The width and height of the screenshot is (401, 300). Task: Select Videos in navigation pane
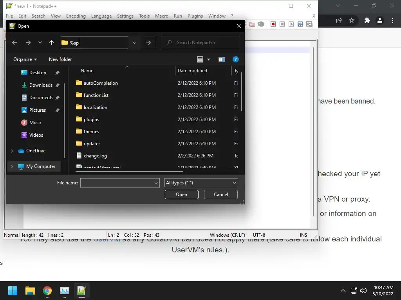pyautogui.click(x=36, y=135)
